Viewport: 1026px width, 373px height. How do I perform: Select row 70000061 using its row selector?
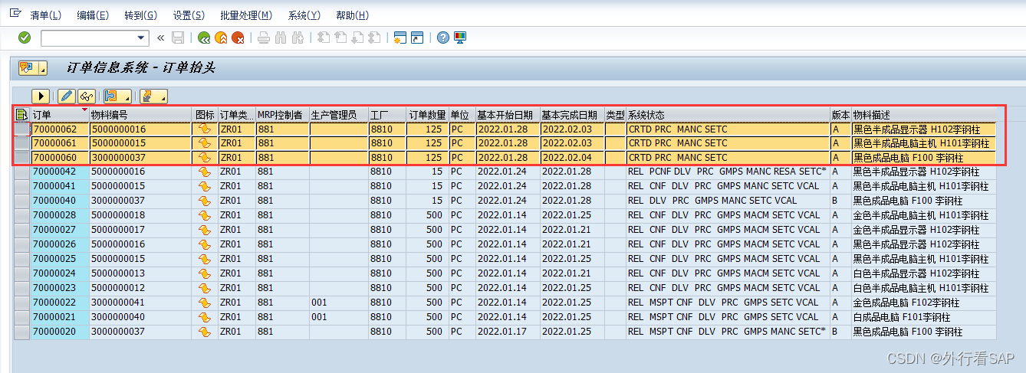coord(22,143)
